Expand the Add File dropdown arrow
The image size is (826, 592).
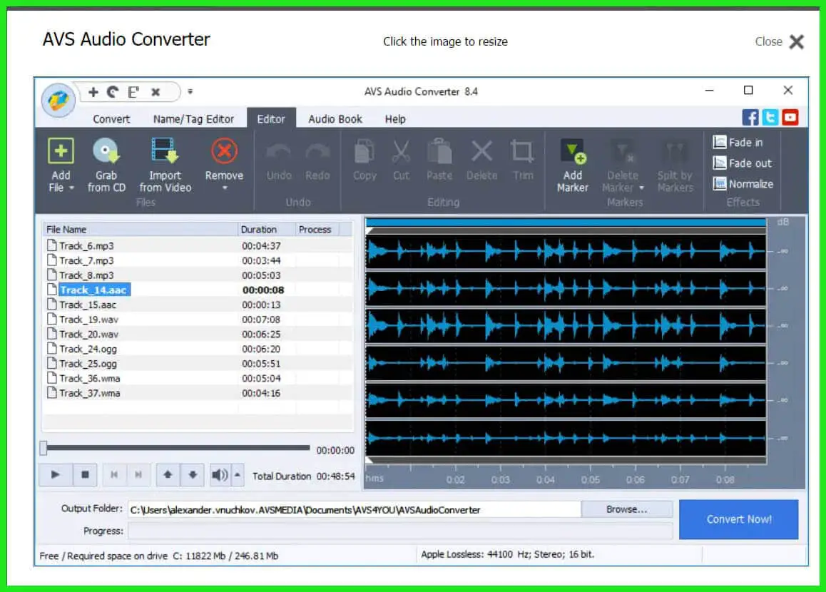coord(71,188)
